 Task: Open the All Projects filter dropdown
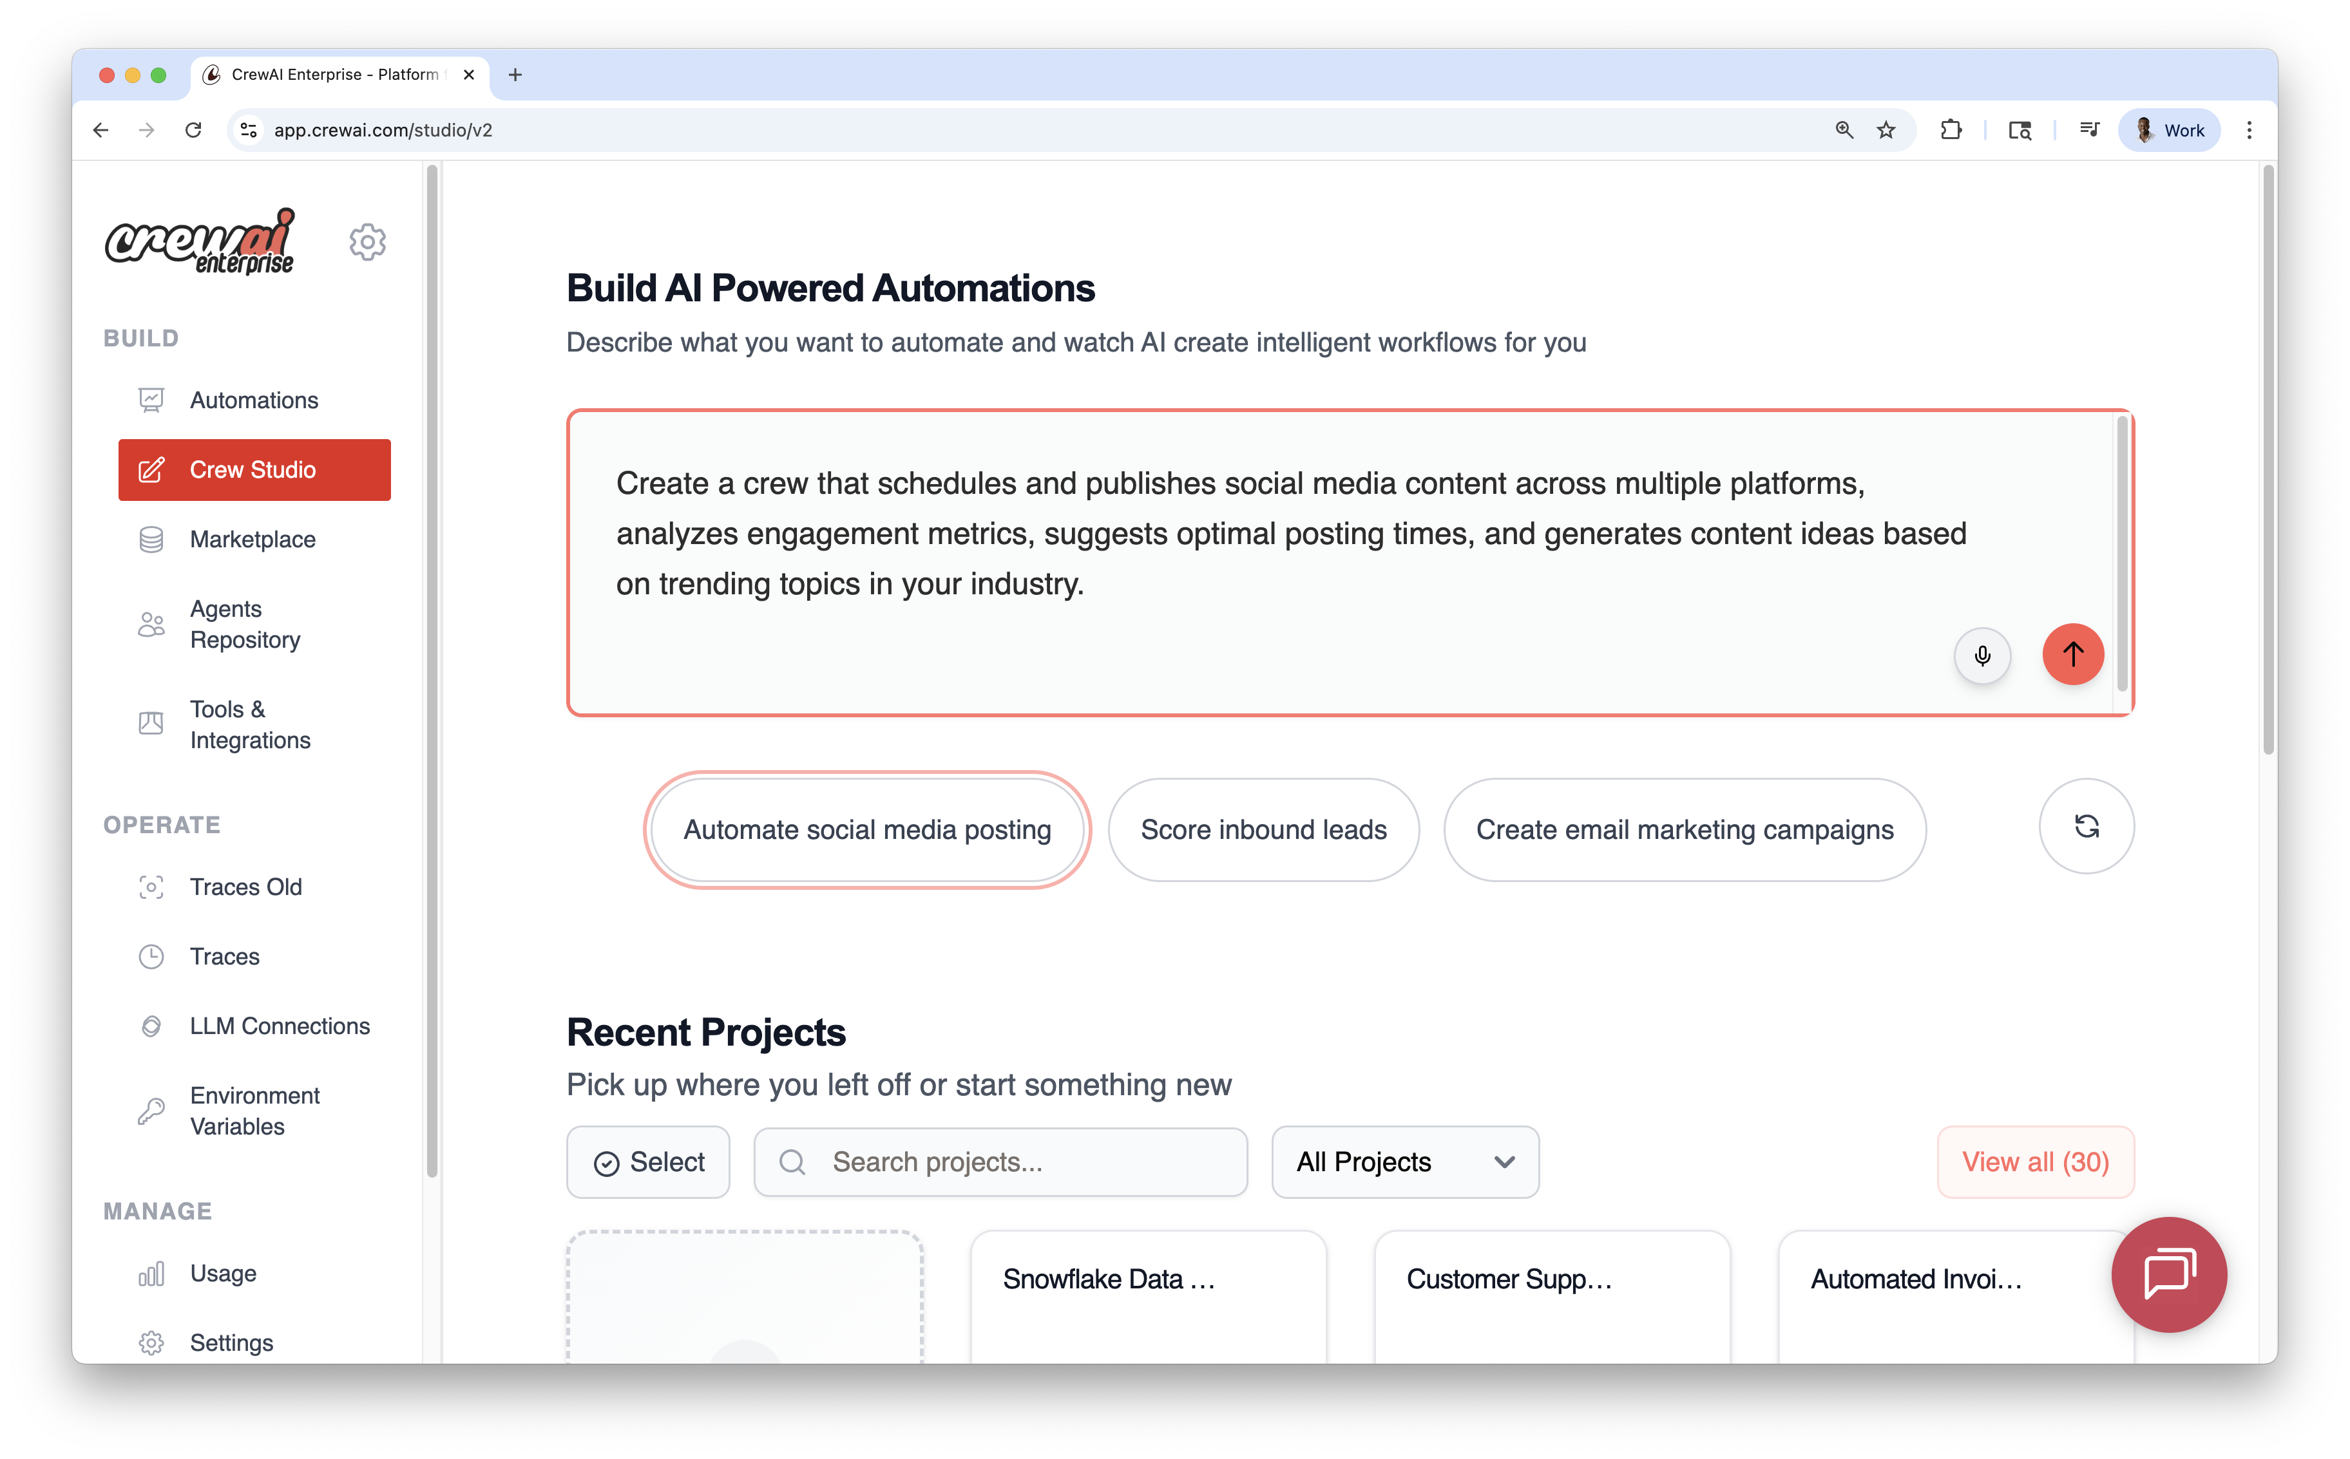pyautogui.click(x=1404, y=1162)
